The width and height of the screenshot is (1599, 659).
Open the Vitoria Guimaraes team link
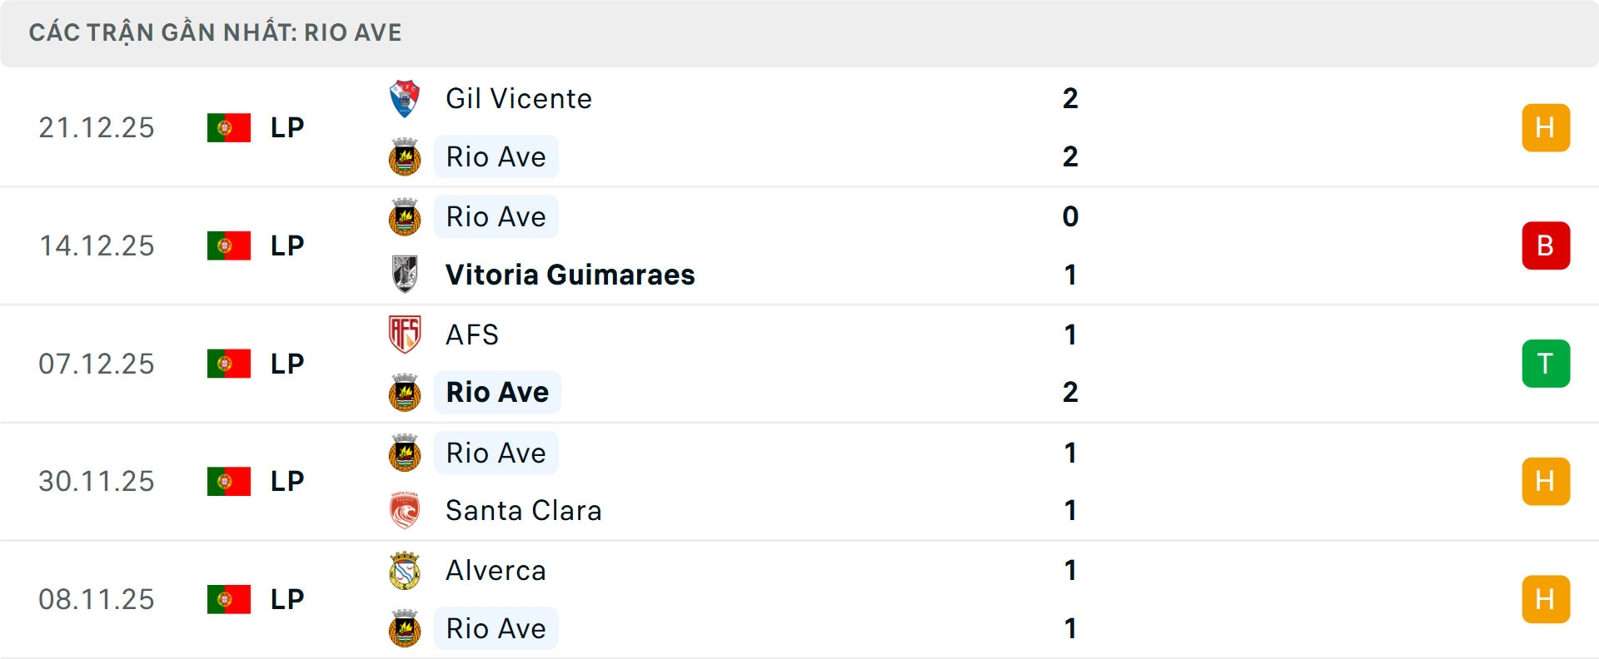click(x=570, y=275)
